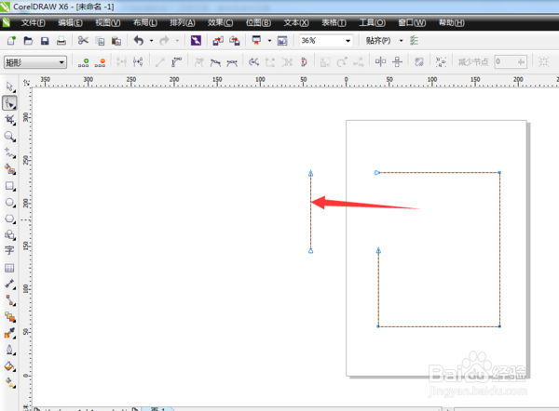Open the 文件(F) menu

point(33,23)
